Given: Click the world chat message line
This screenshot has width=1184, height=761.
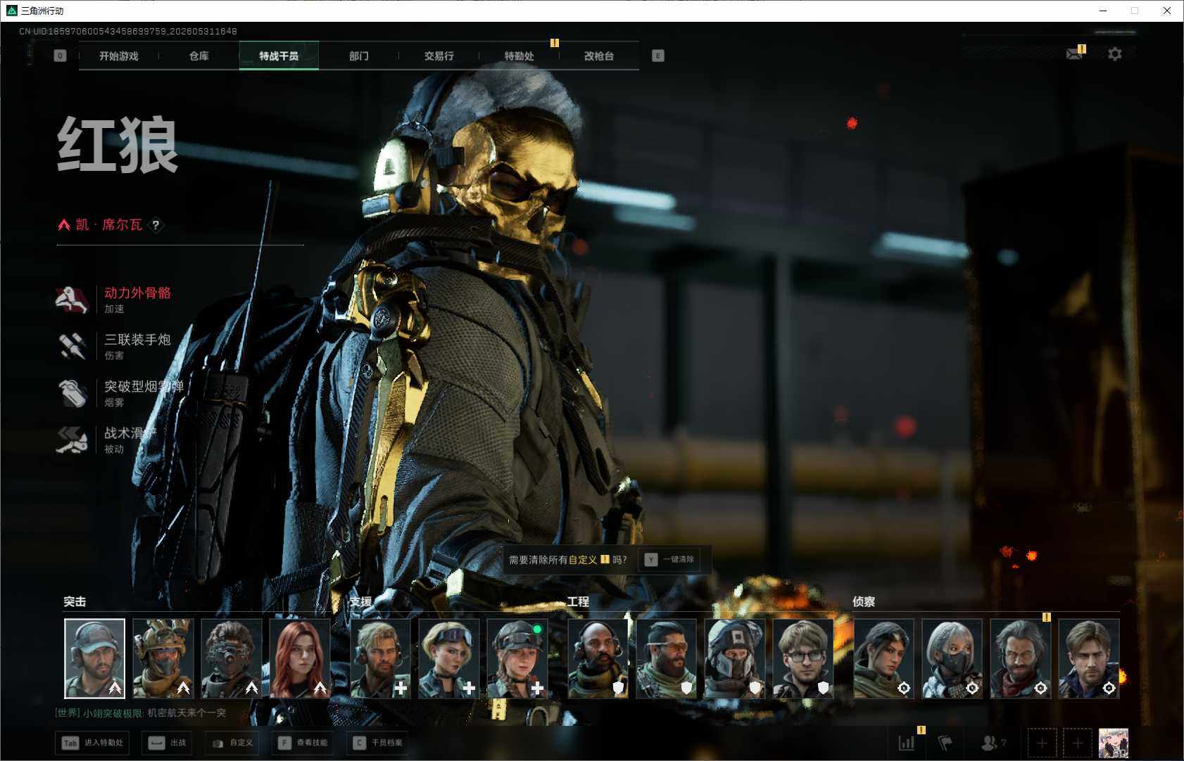Looking at the screenshot, I should pos(141,712).
